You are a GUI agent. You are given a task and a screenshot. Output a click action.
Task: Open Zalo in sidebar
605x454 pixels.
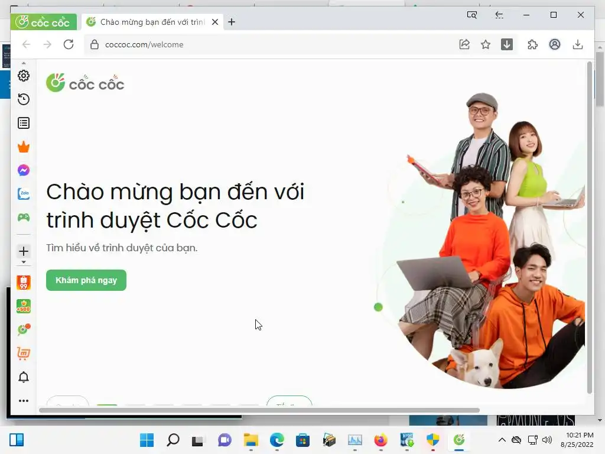[x=24, y=194]
